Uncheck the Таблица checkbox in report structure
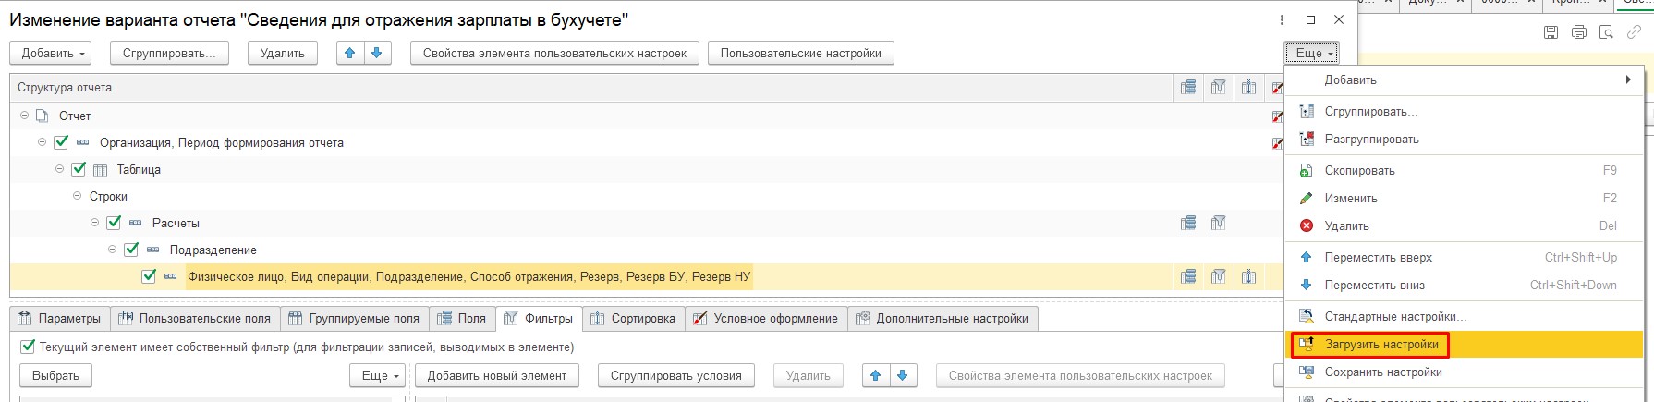This screenshot has width=1654, height=402. point(79,169)
